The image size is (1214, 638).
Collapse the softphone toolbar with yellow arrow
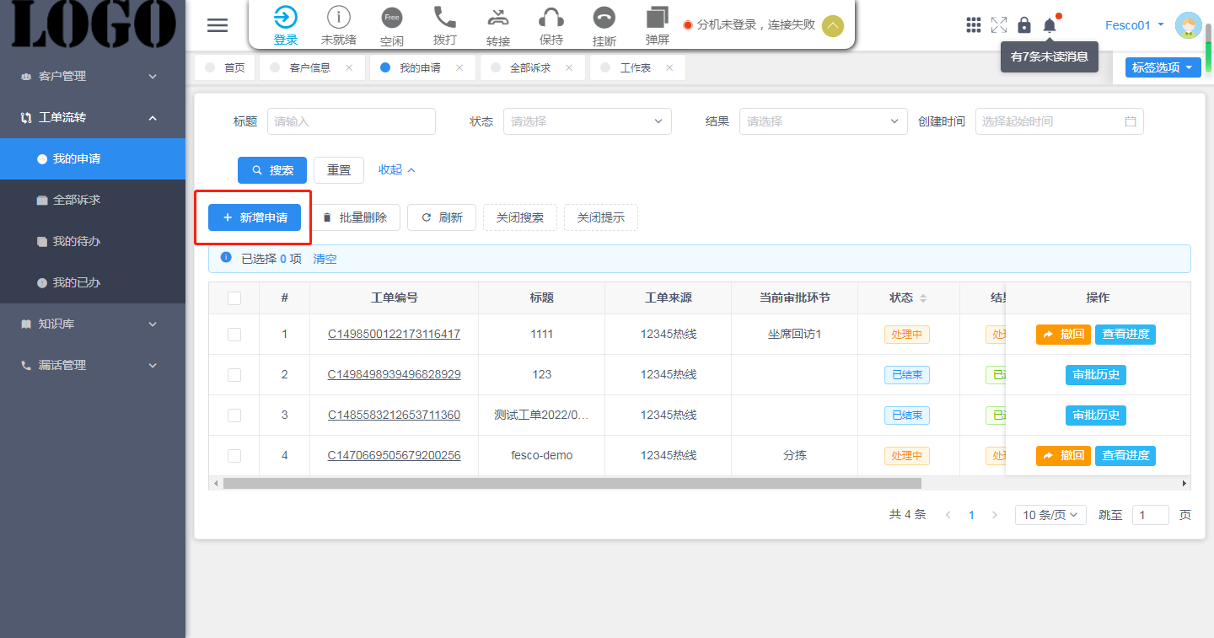(832, 26)
